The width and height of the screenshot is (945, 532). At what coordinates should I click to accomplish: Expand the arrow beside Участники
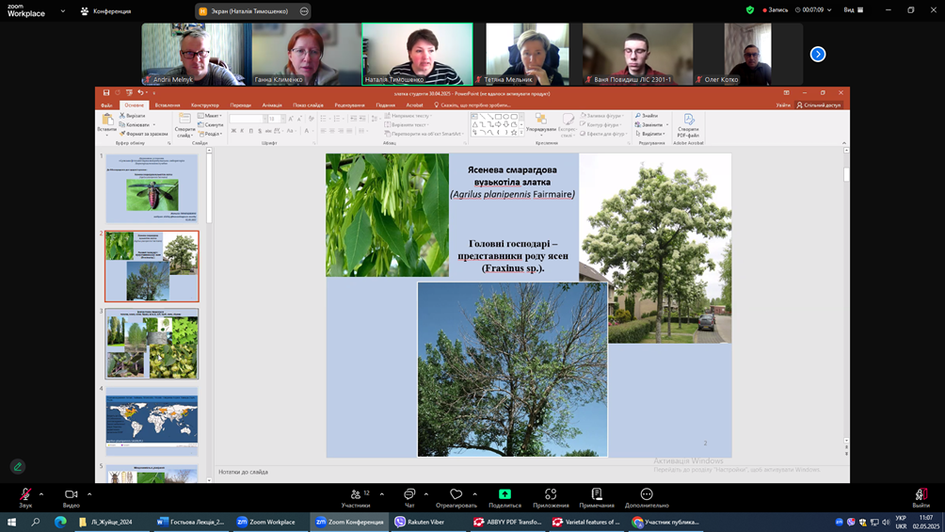(381, 494)
